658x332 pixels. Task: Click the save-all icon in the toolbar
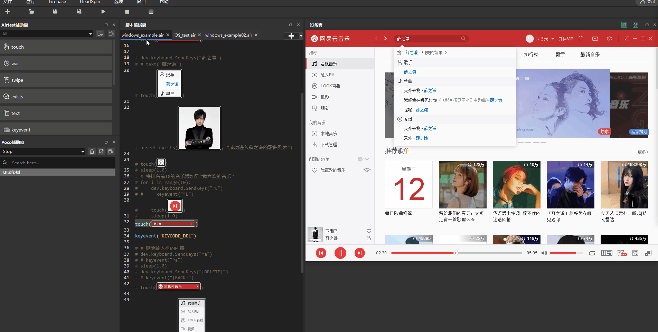79,12
